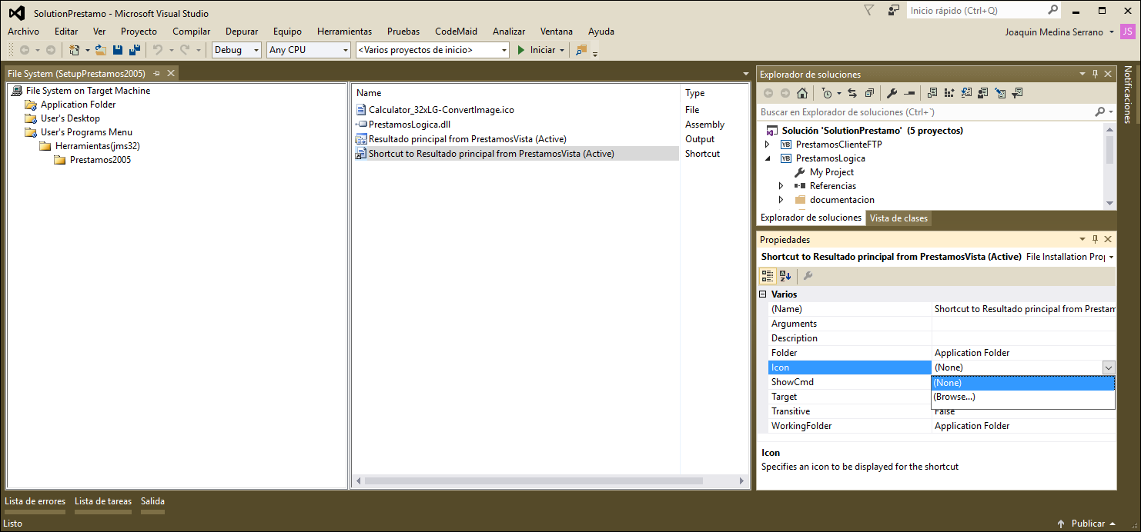Open the File System Editor icon

pos(932,93)
